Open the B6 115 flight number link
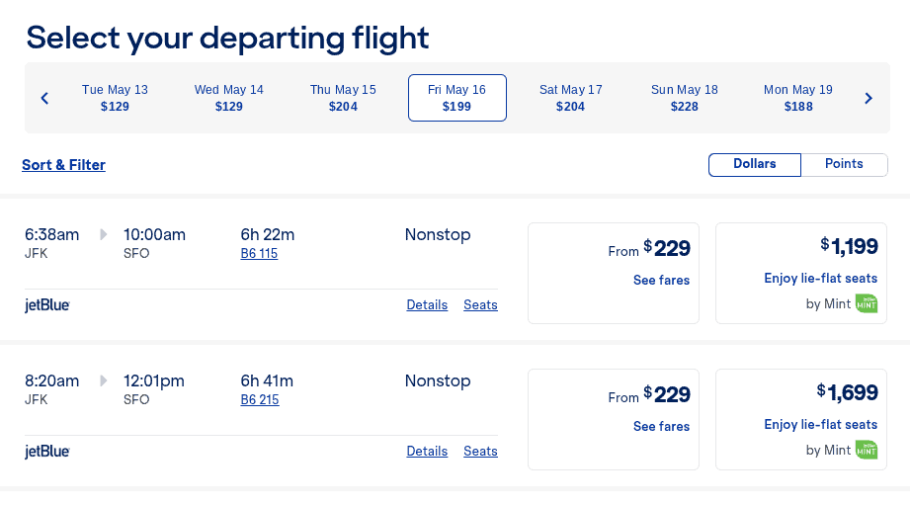 [259, 254]
